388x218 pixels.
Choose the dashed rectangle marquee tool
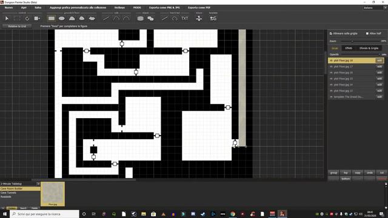click(x=17, y=18)
